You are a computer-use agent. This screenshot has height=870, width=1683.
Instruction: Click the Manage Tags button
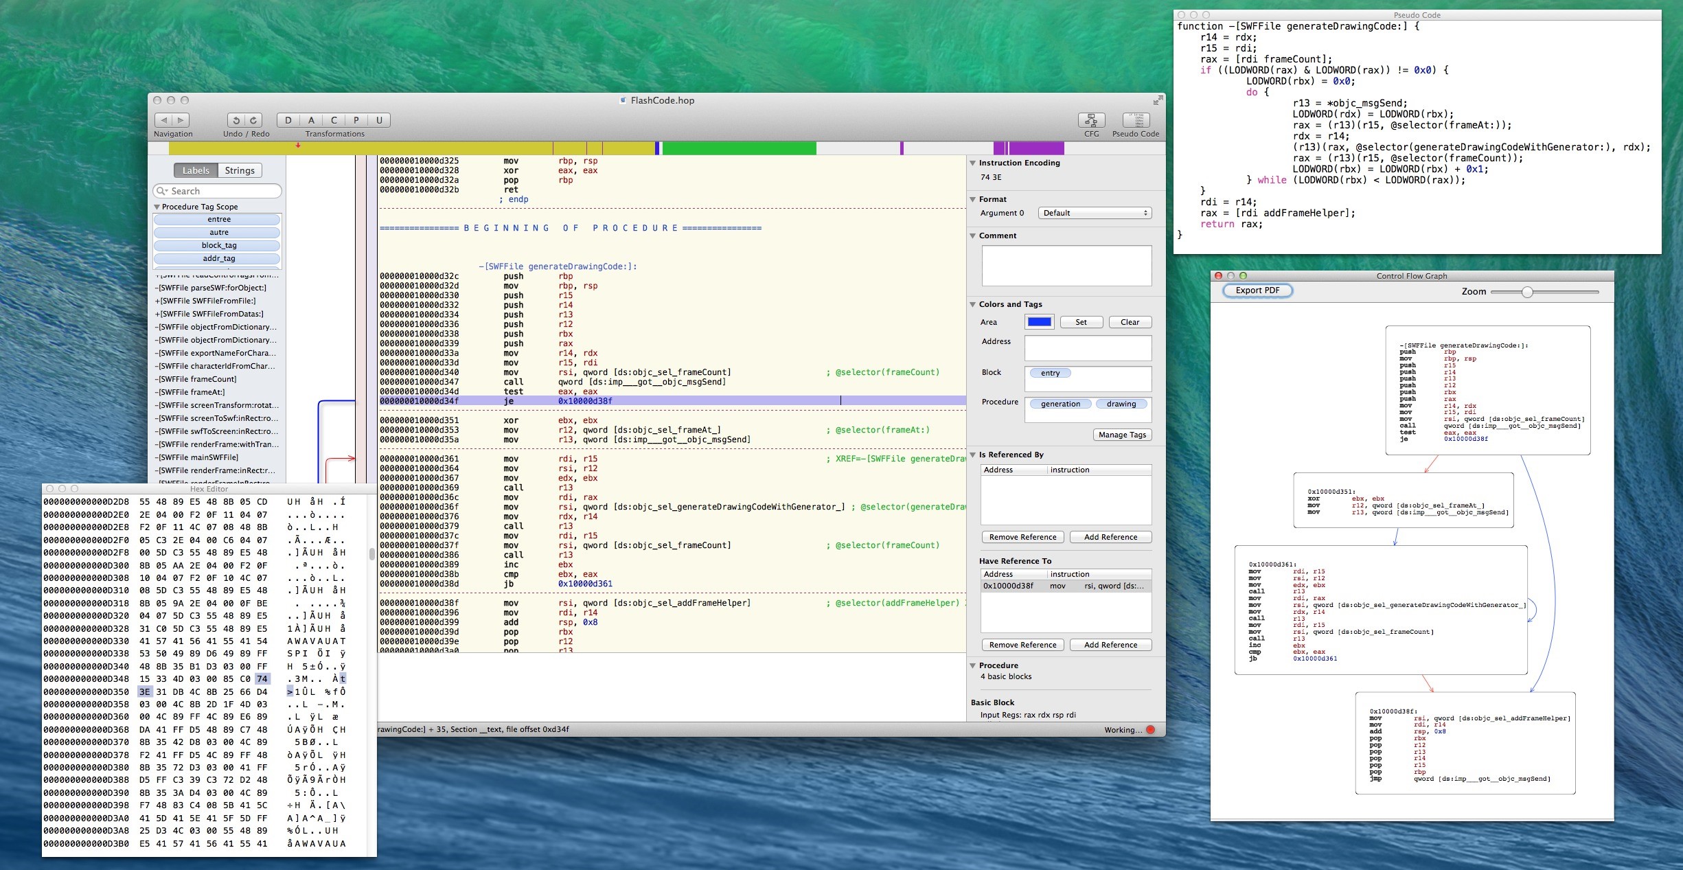[1122, 435]
